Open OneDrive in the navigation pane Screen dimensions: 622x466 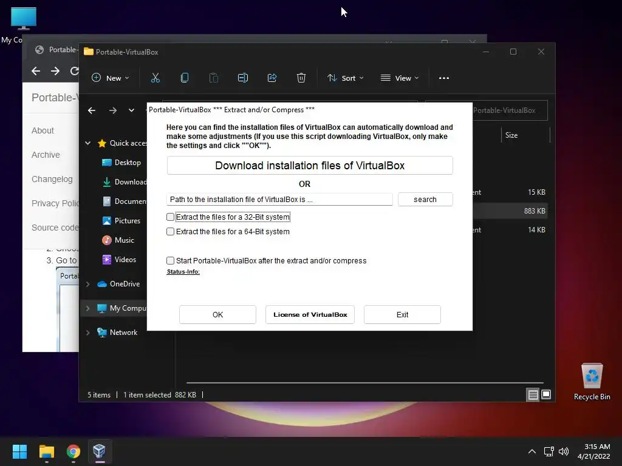[118, 284]
